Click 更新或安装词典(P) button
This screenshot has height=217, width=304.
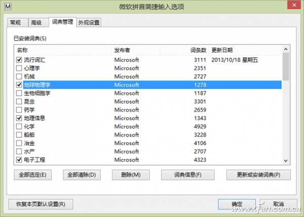point(258,175)
